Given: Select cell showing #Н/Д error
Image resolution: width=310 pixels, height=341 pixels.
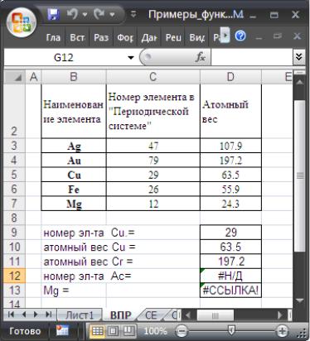Looking at the screenshot, I should click(x=230, y=276).
